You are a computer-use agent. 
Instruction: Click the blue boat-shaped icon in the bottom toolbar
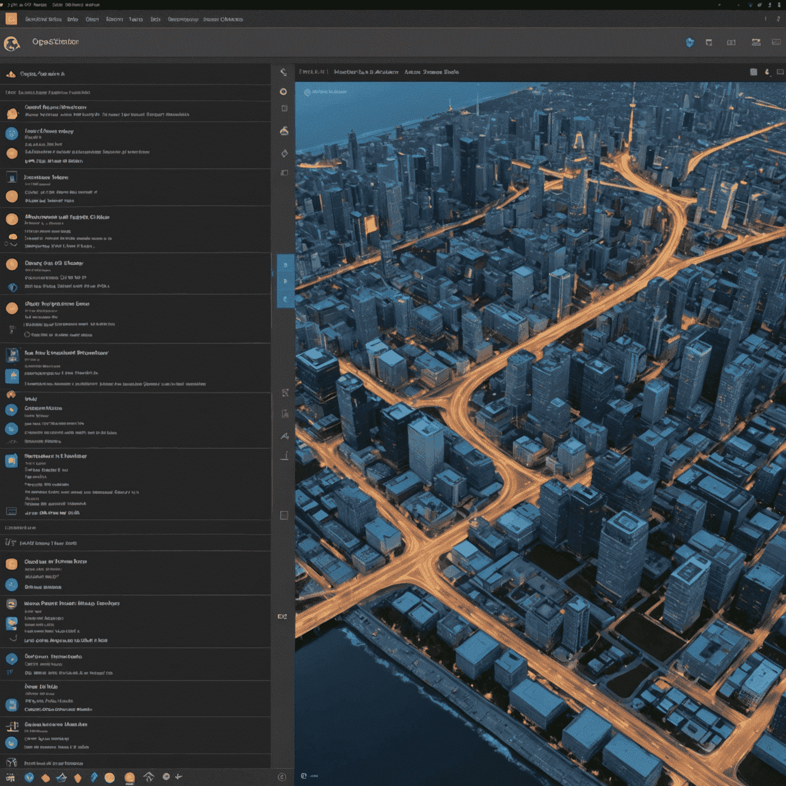pos(61,777)
